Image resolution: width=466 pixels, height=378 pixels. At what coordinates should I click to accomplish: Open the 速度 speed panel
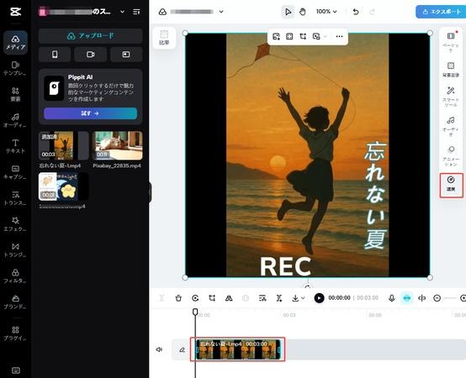(x=451, y=184)
